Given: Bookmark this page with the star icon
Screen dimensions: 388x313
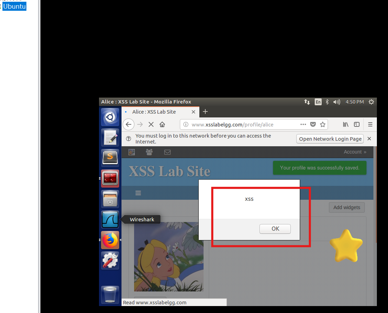Looking at the screenshot, I should point(322,124).
